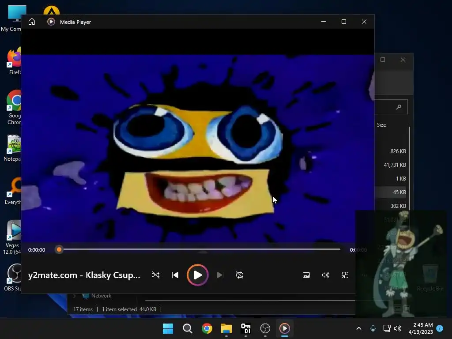The height and width of the screenshot is (339, 452).
Task: Minimize the Media Player window
Action: [324, 22]
